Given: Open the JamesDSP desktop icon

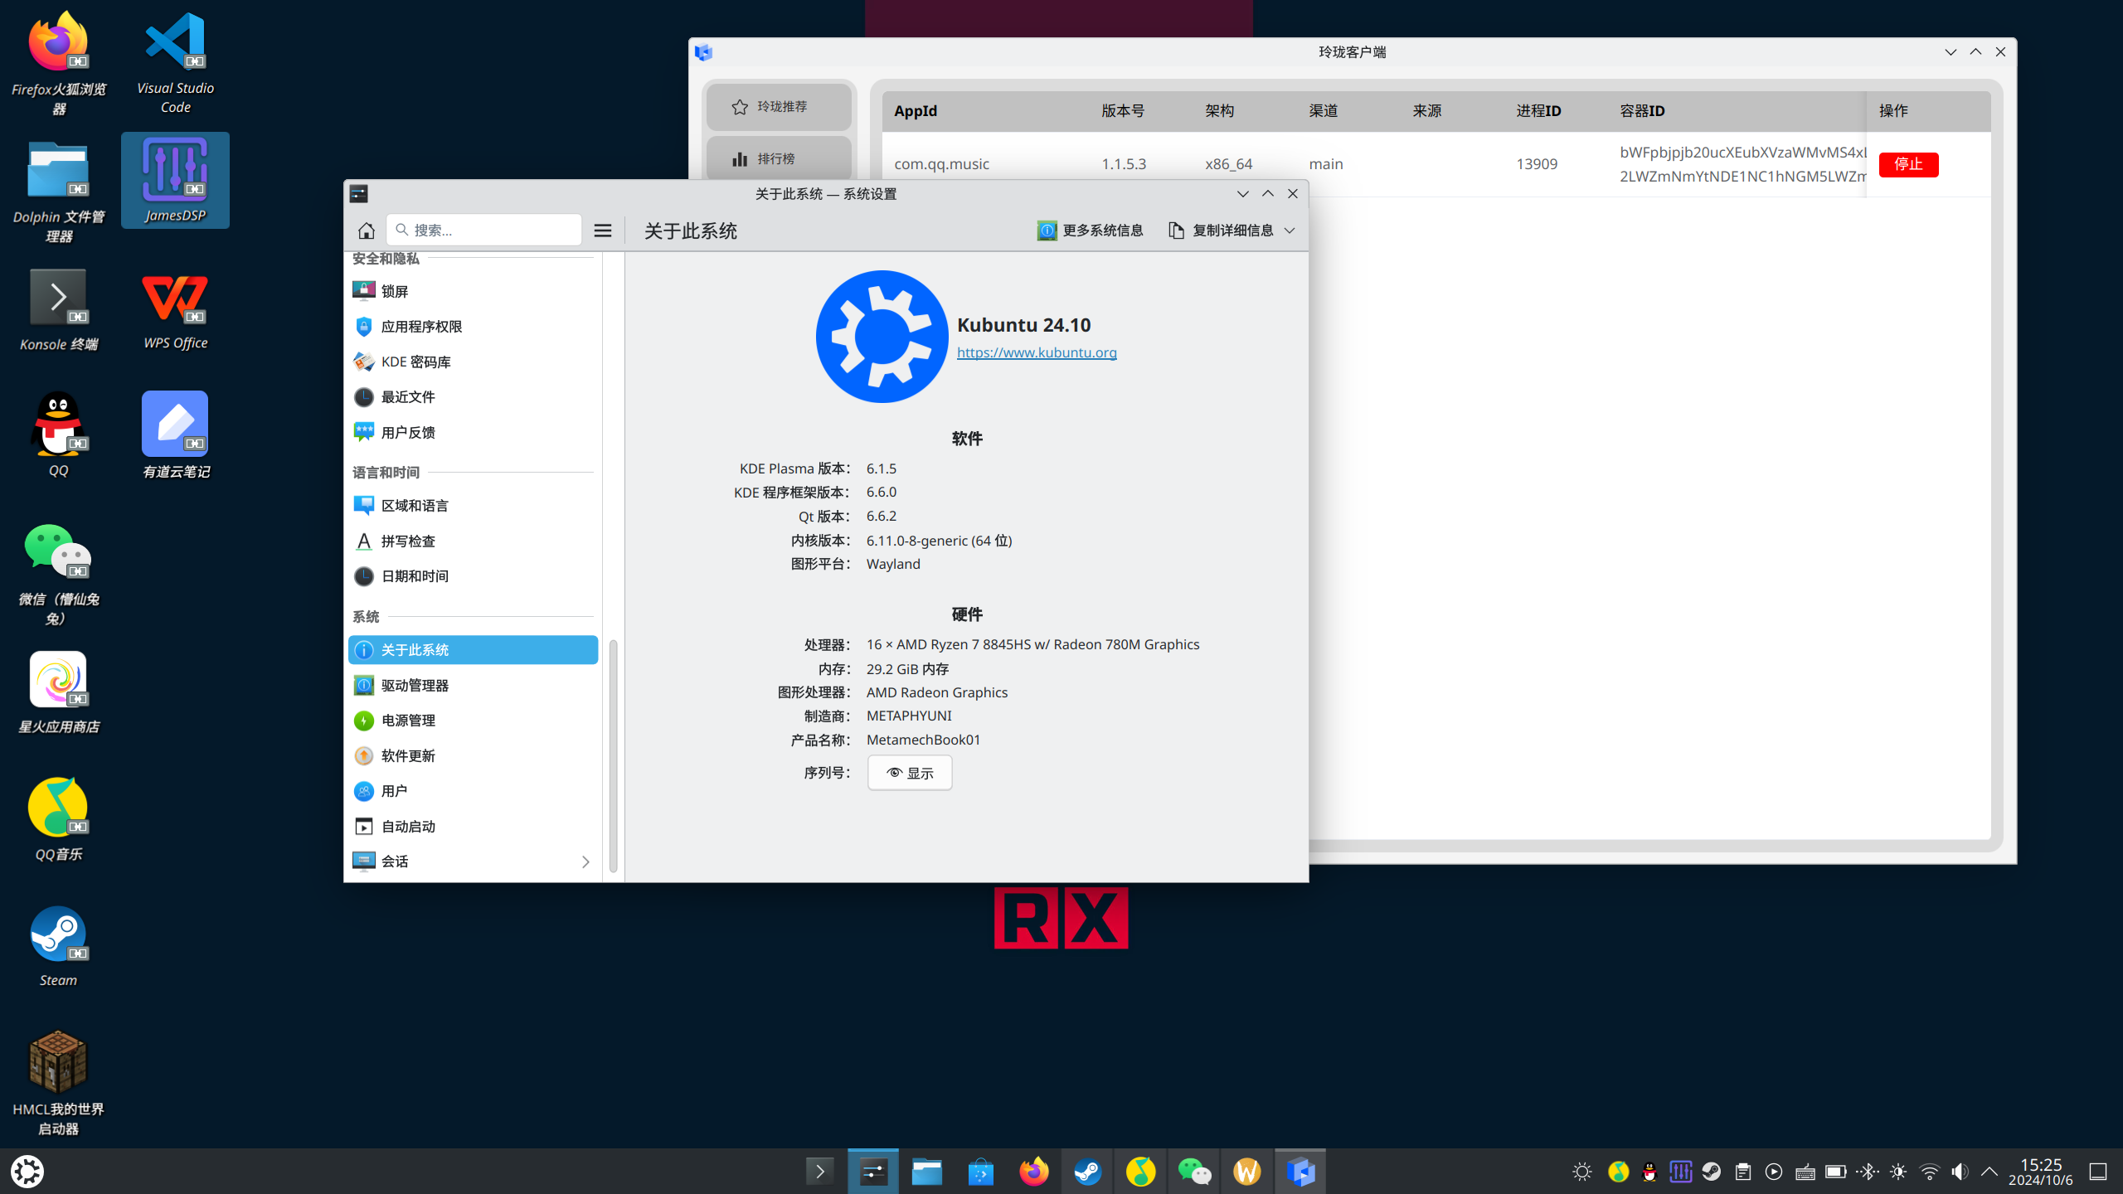Looking at the screenshot, I should click(x=175, y=180).
